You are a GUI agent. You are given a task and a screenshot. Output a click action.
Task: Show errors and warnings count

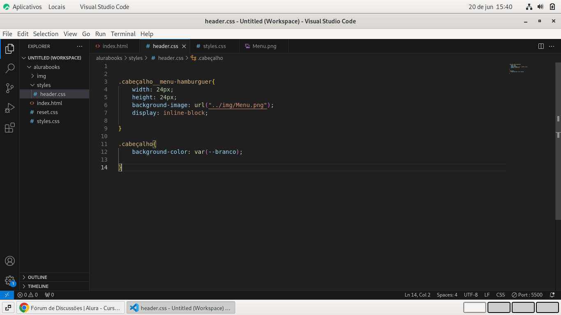coord(28,295)
